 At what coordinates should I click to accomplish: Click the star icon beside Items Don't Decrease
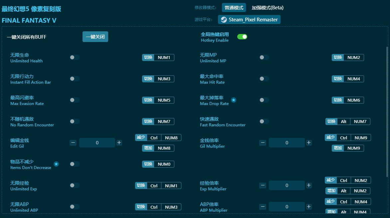pyautogui.click(x=56, y=164)
